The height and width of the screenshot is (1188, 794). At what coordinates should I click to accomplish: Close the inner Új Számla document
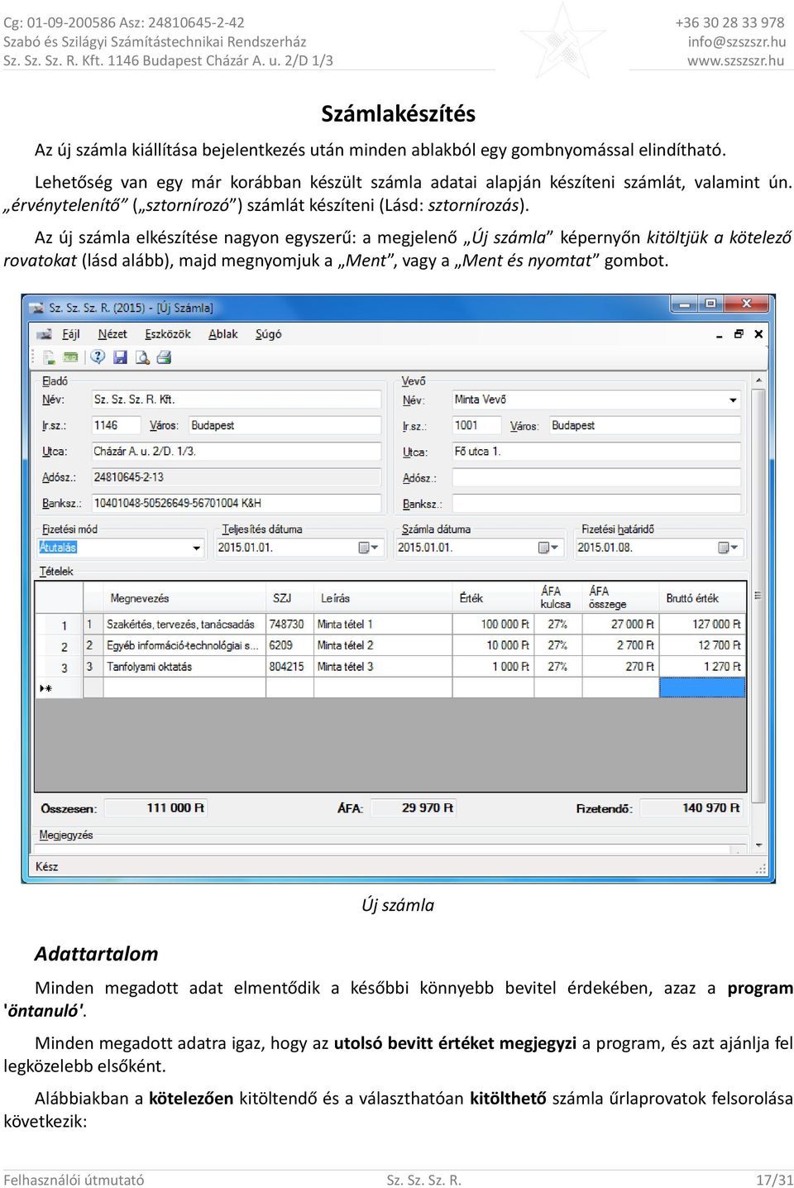758,334
